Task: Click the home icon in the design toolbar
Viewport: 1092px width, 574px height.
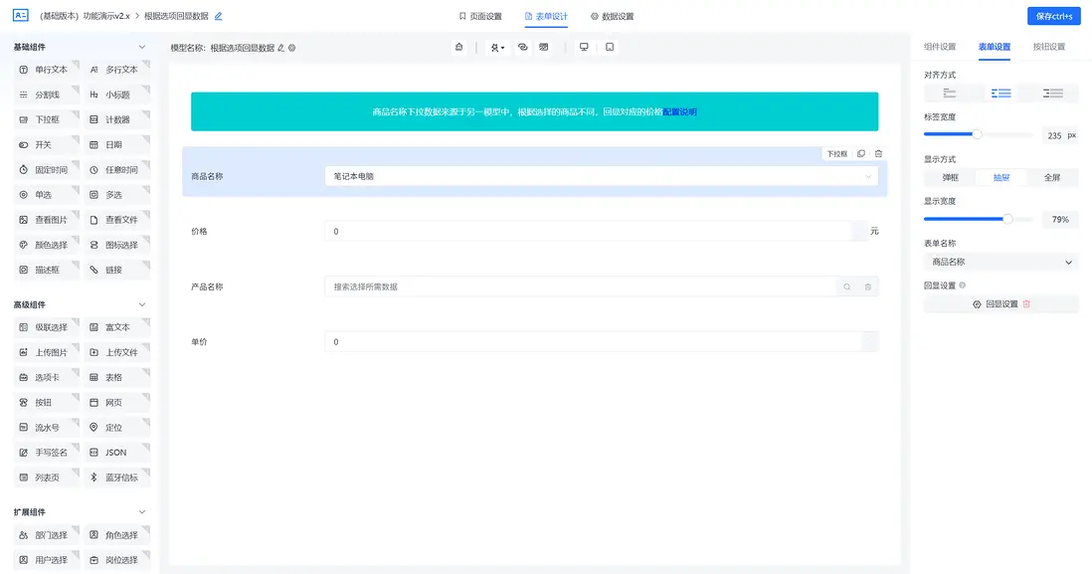Action: point(458,48)
